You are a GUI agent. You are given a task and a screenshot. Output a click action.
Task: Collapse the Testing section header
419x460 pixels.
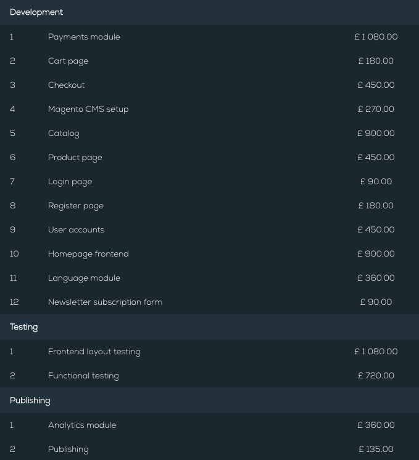[x=24, y=327]
